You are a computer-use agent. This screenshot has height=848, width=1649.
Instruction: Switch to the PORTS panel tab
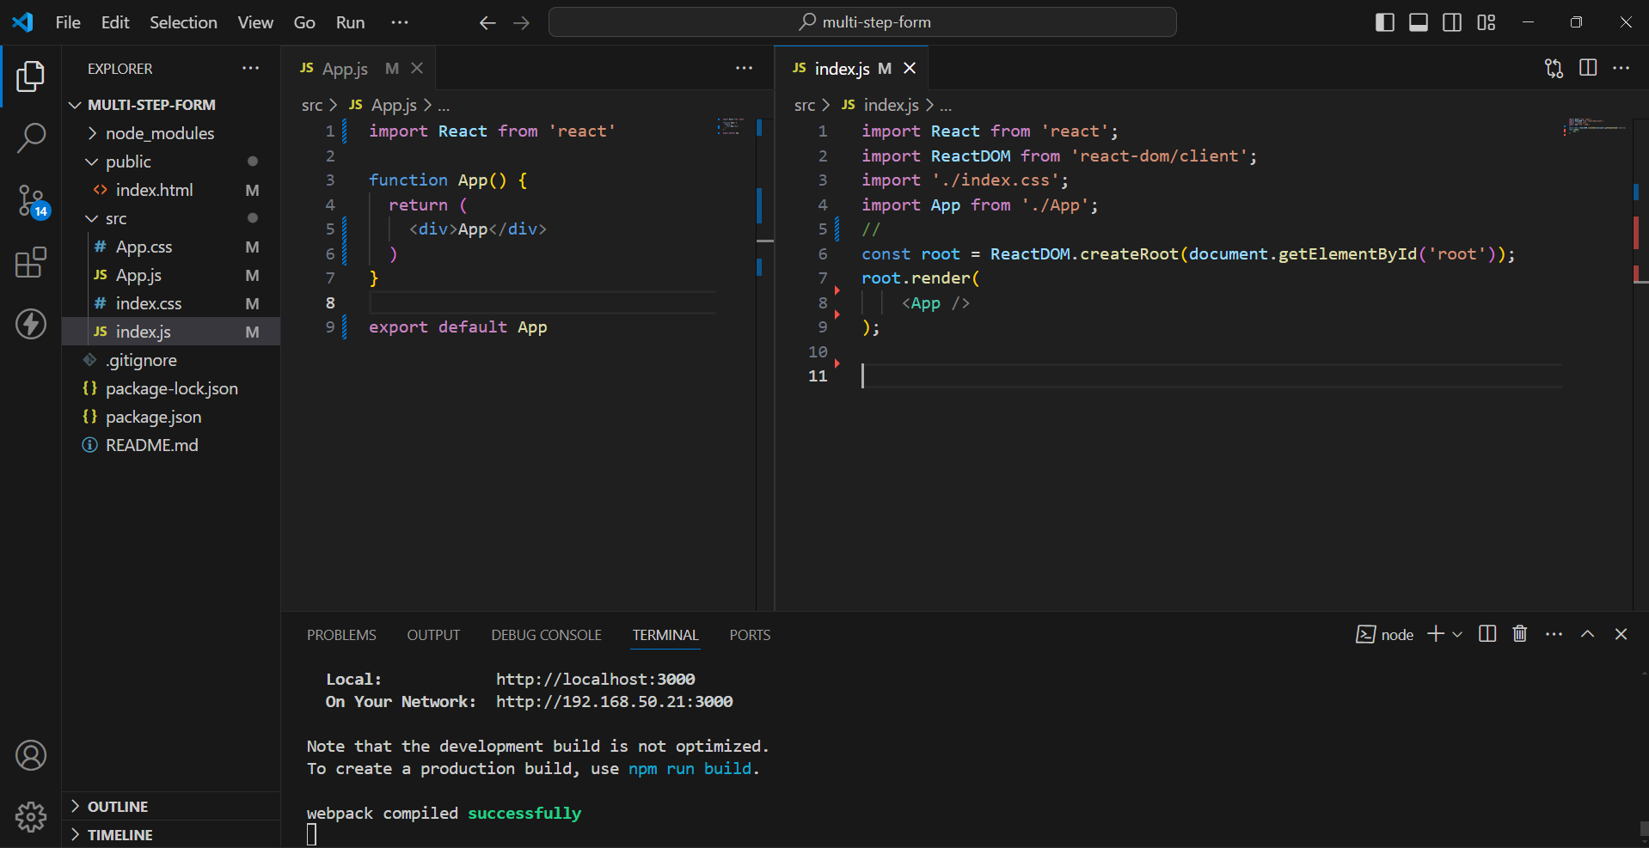(750, 635)
